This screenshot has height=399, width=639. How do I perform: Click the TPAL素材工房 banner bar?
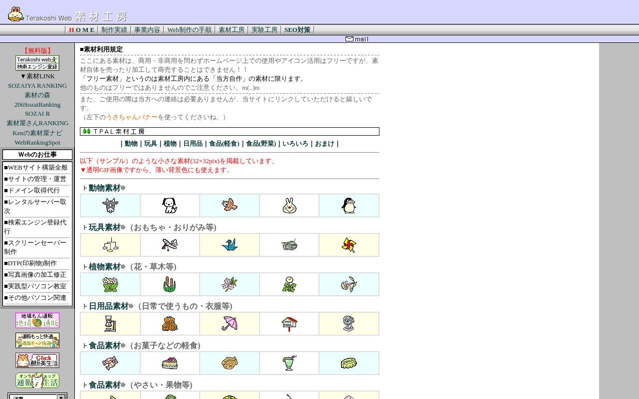(230, 132)
